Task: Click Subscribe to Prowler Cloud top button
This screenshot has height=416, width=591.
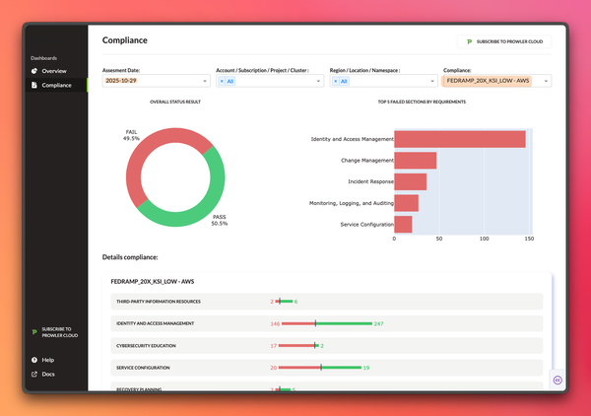Action: click(504, 42)
